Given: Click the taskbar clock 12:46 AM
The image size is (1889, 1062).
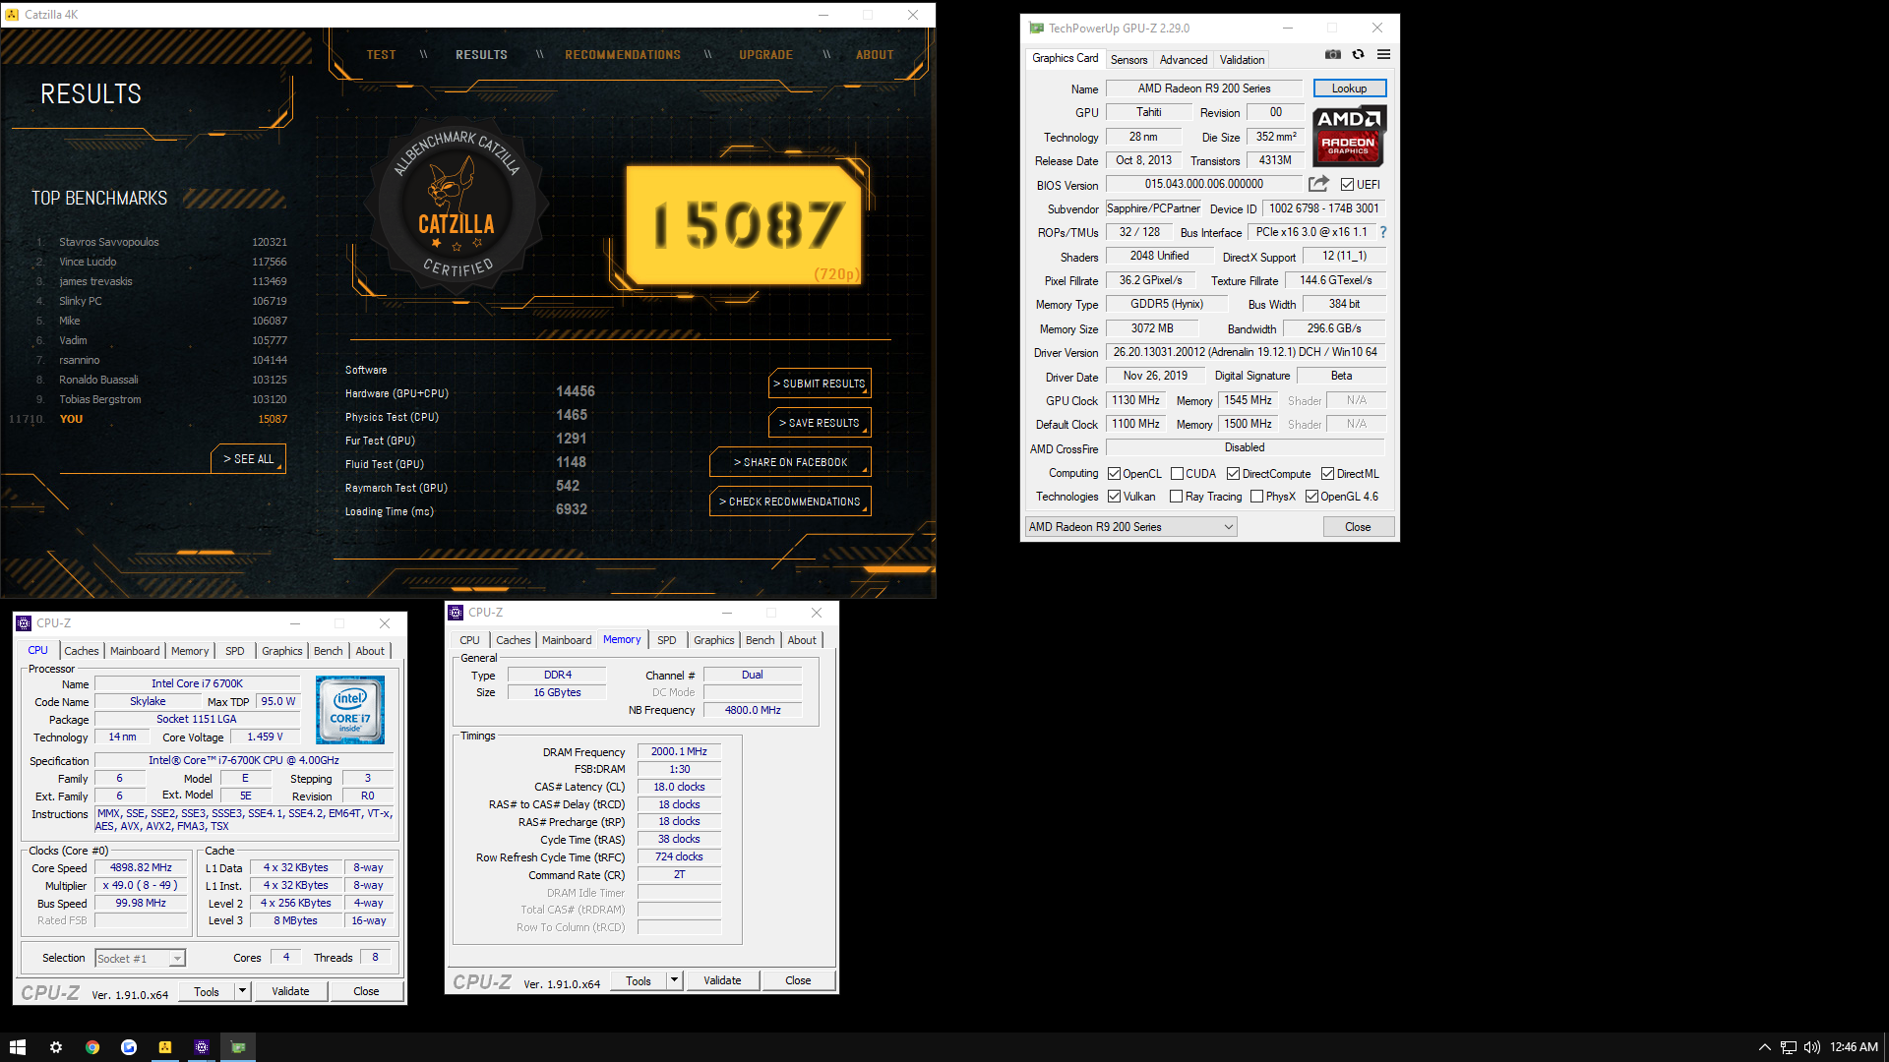Looking at the screenshot, I should click(x=1854, y=1047).
